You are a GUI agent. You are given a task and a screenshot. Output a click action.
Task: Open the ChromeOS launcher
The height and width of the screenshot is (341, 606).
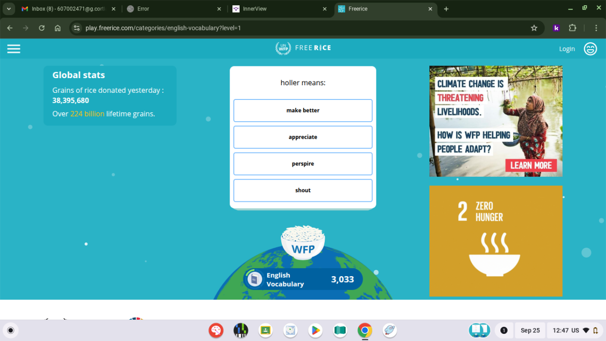(11, 330)
